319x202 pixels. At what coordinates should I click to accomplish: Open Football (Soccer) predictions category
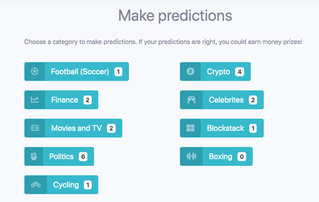click(80, 72)
